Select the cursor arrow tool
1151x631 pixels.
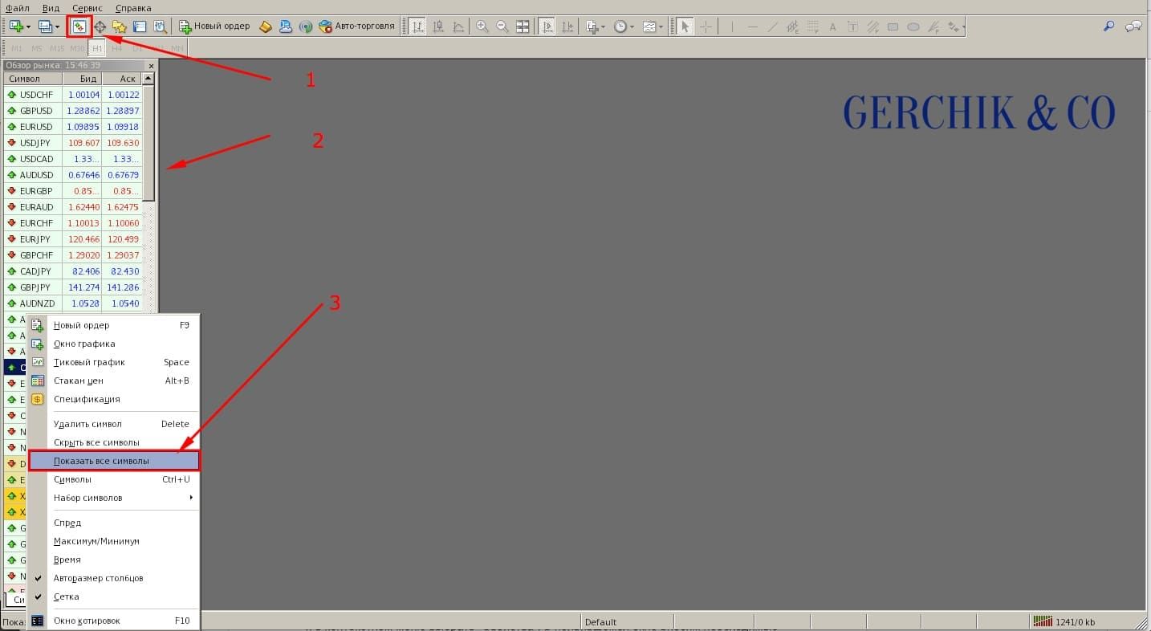tap(685, 26)
